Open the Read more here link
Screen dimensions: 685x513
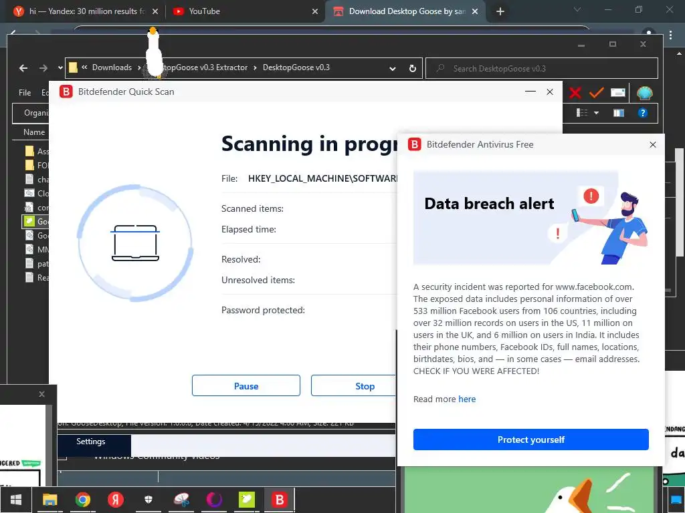467,399
